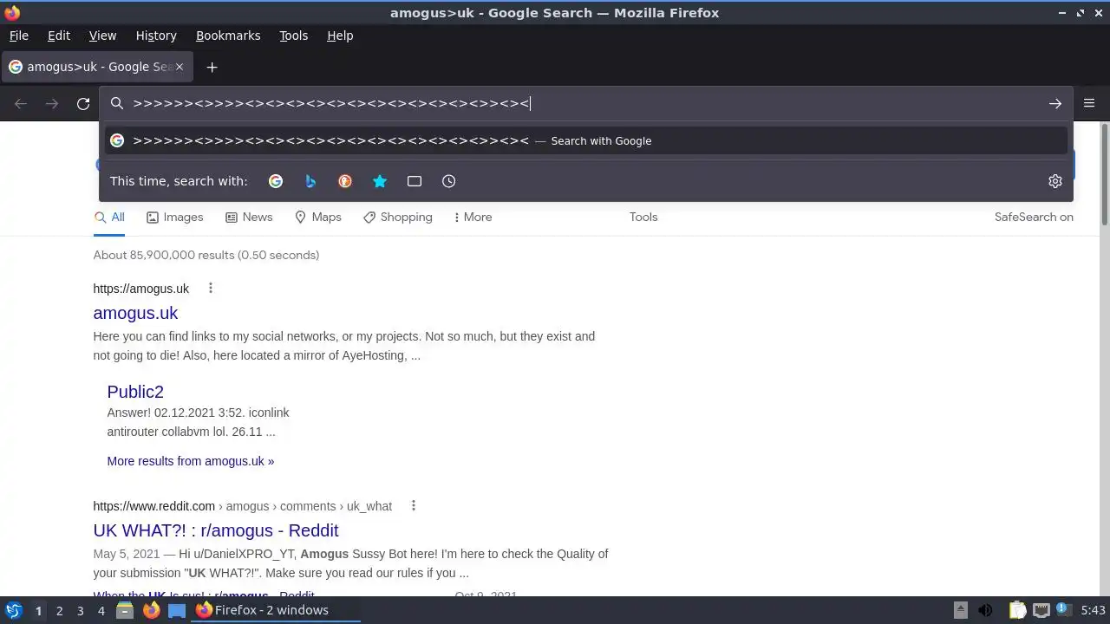This screenshot has height=624, width=1110.
Task: Open a new tab with plus button
Action: (x=212, y=67)
